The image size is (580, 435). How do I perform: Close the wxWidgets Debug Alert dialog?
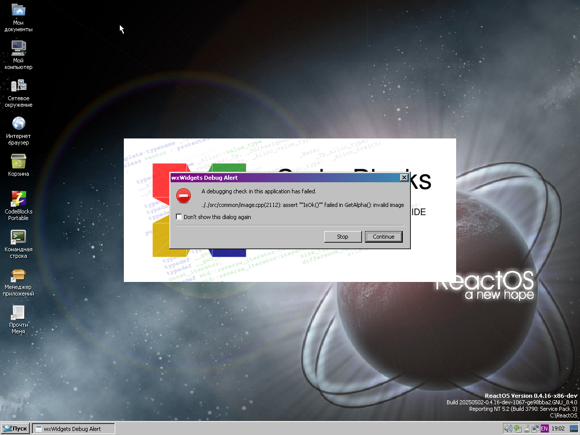click(404, 178)
